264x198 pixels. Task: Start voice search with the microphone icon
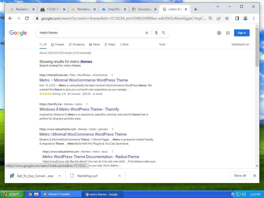156,33
